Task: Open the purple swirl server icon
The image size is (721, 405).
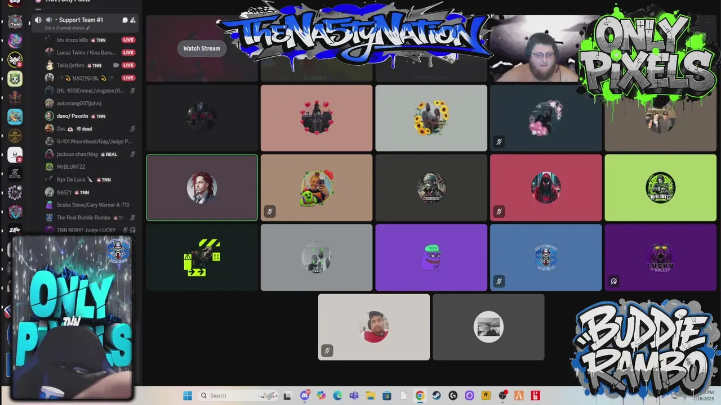Action: pyautogui.click(x=15, y=40)
